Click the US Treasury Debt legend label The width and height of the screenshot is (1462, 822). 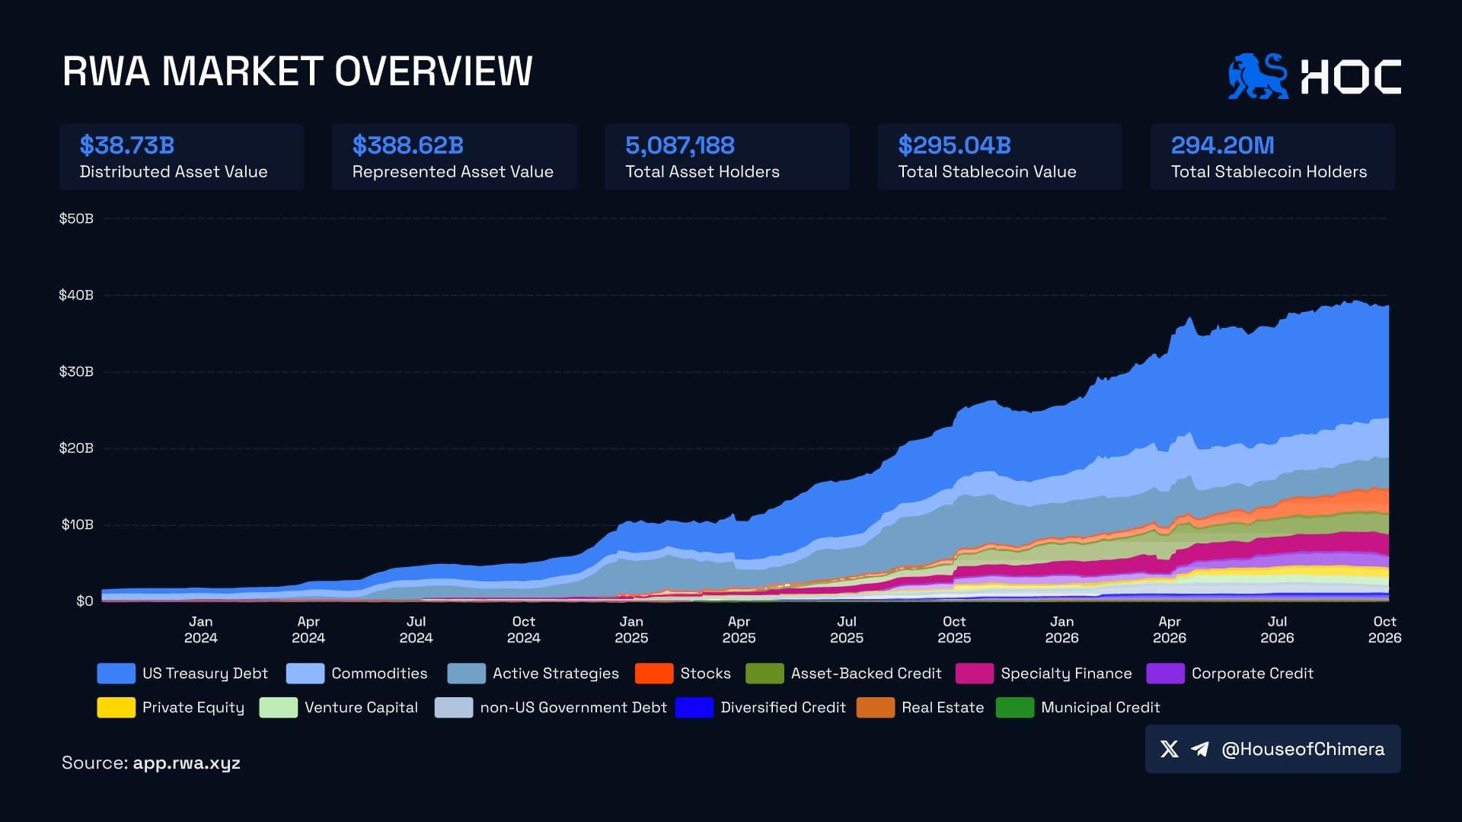[205, 674]
